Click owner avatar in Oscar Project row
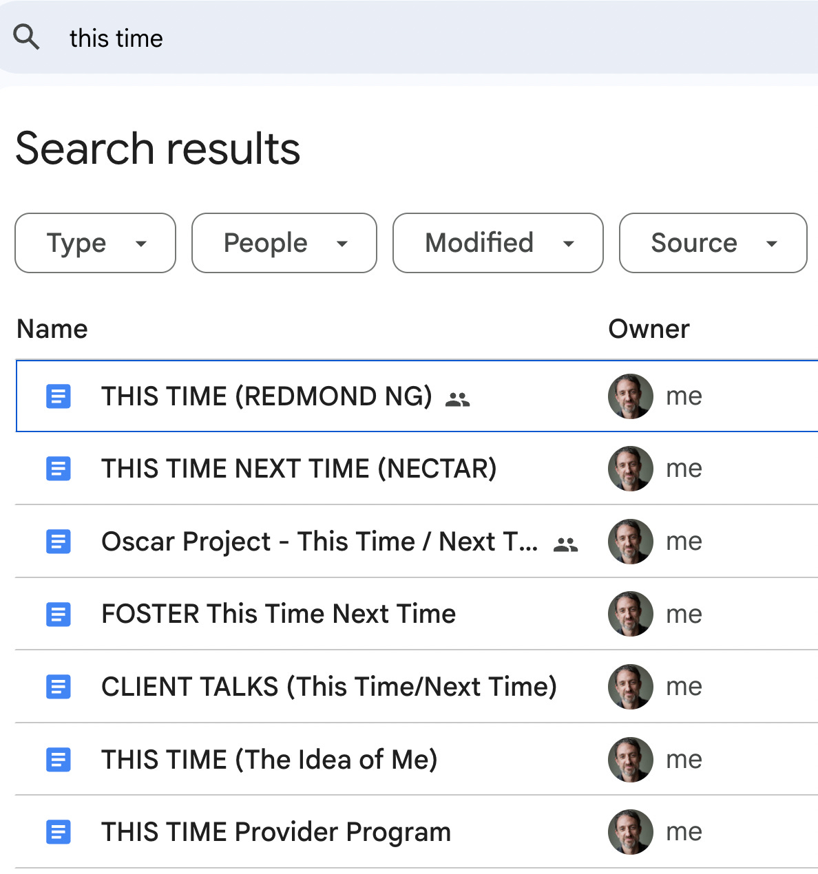The height and width of the screenshot is (874, 818). 630,542
